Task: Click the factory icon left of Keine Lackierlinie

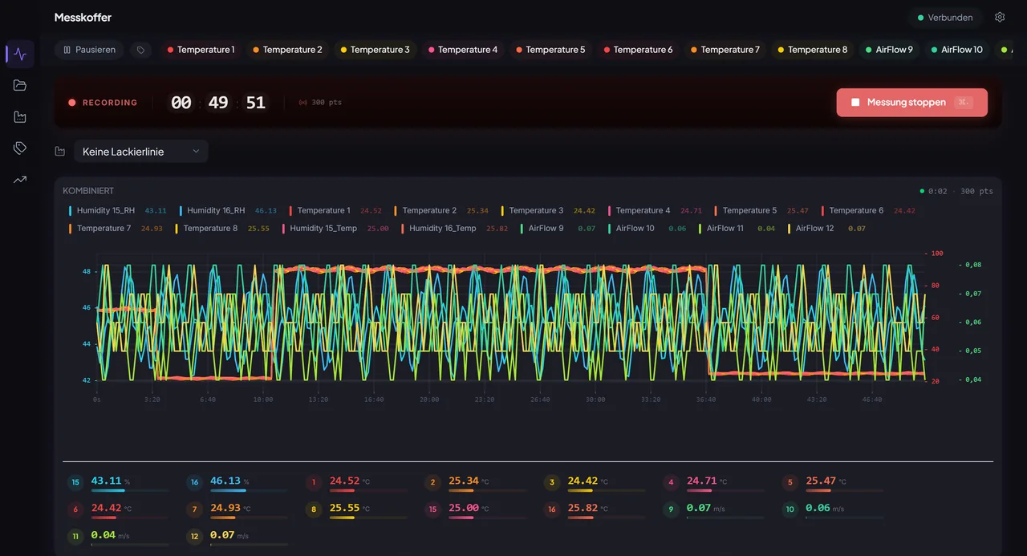Action: tap(60, 152)
